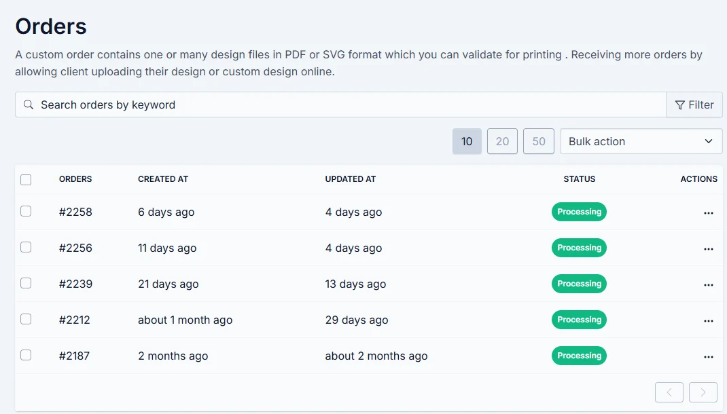Click the '13 days ago' updated date
727x414 pixels.
pos(355,284)
